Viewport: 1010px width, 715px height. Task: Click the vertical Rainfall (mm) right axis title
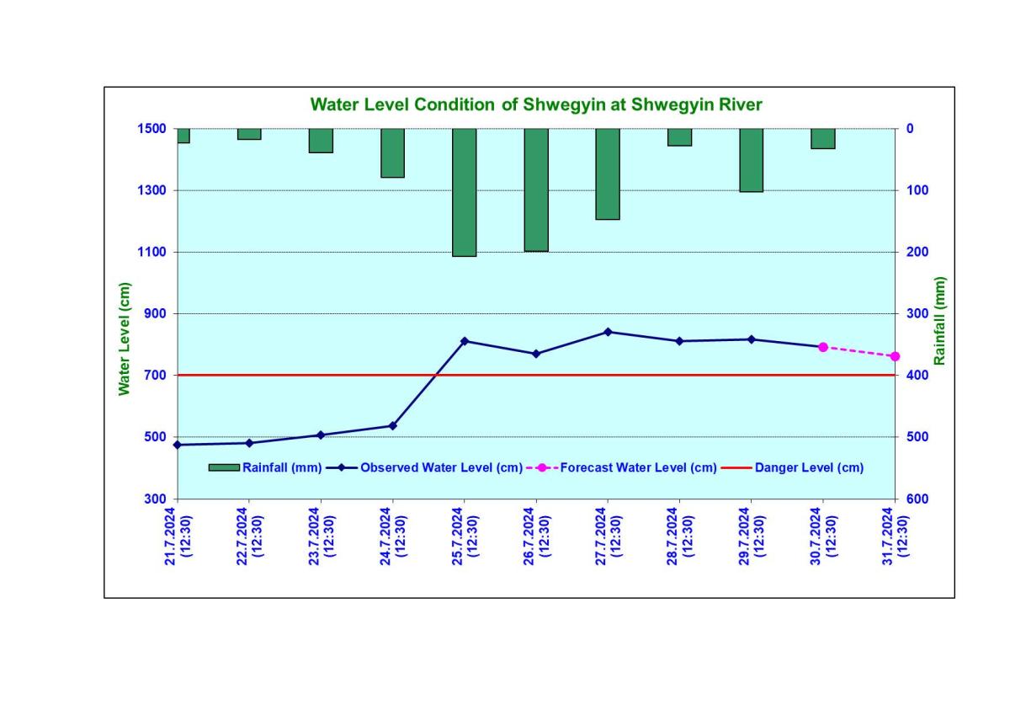(940, 320)
